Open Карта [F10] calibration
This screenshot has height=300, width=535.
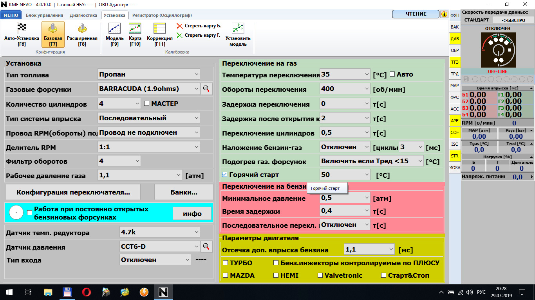(x=135, y=34)
